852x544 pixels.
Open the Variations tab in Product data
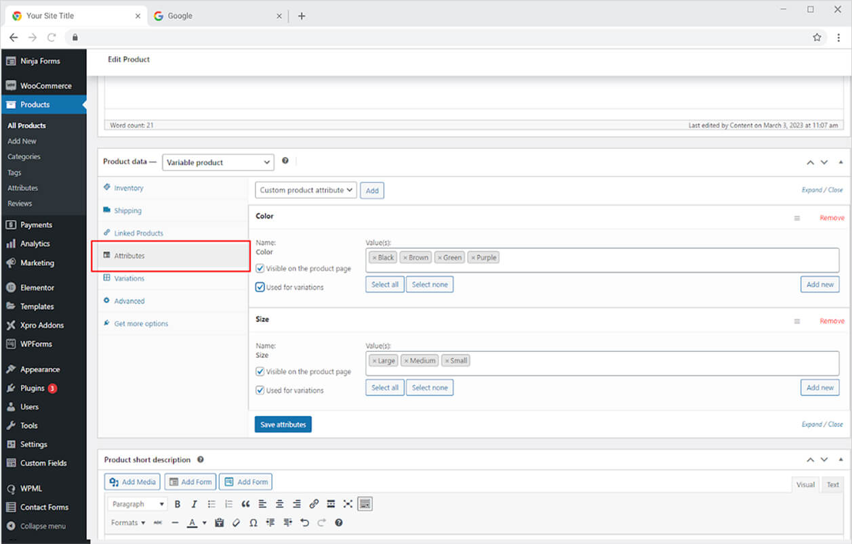(x=129, y=278)
